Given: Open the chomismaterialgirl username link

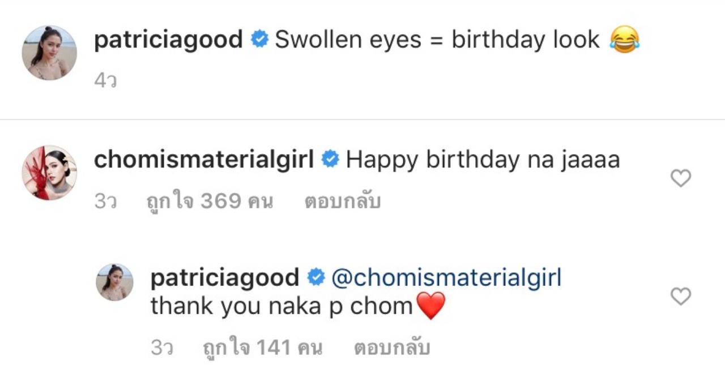Looking at the screenshot, I should [x=204, y=160].
